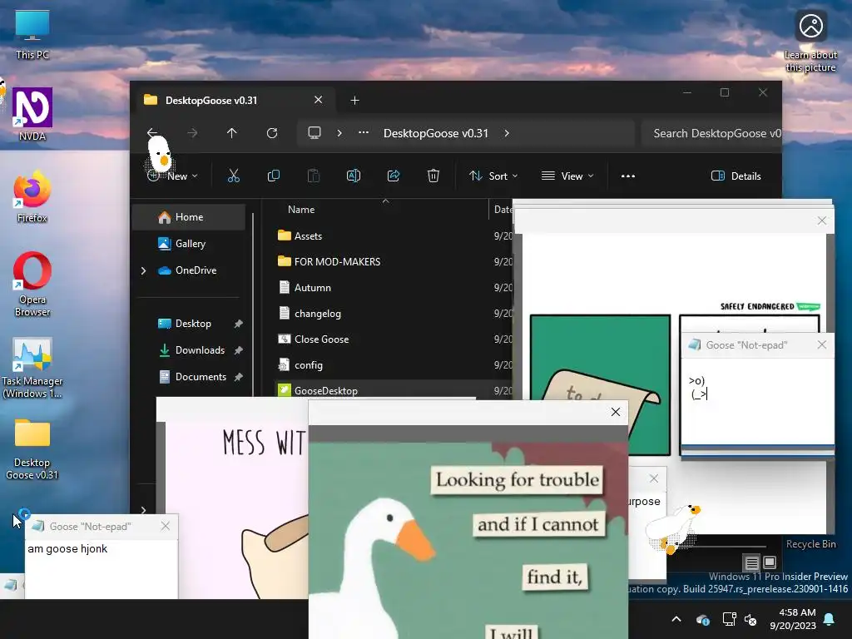Open This PC desktop icon

(x=32, y=35)
